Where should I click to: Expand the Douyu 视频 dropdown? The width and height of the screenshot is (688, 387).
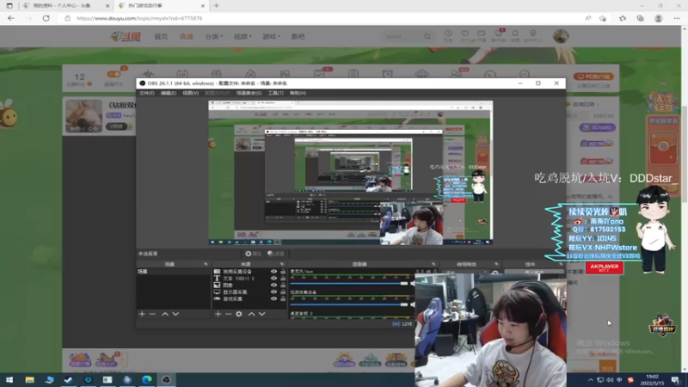[243, 36]
